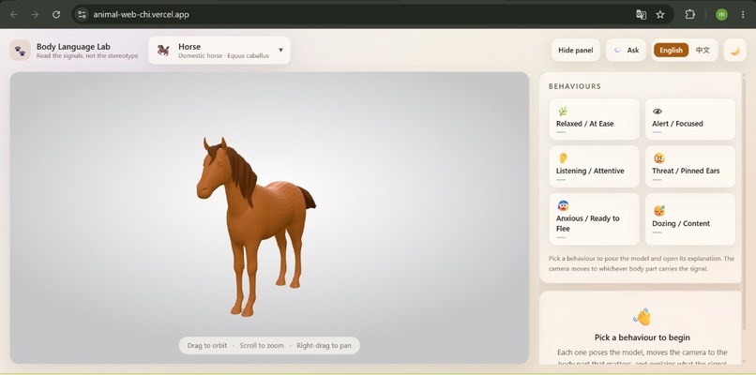Select the Threat / Pinned Ears behaviour
Viewport: 756px width, 375px height.
point(690,166)
